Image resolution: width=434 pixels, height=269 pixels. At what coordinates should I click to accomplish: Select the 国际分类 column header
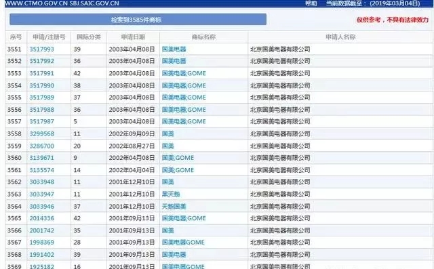(89, 37)
